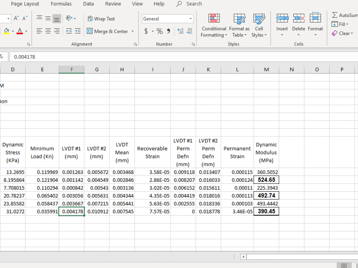Open the General number format combo box
358x268 pixels.
(x=167, y=19)
